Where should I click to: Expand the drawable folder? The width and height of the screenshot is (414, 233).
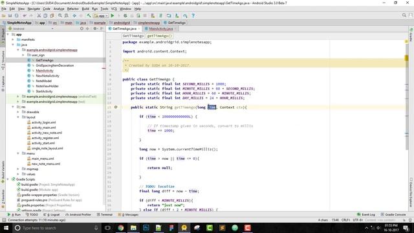[18, 112]
